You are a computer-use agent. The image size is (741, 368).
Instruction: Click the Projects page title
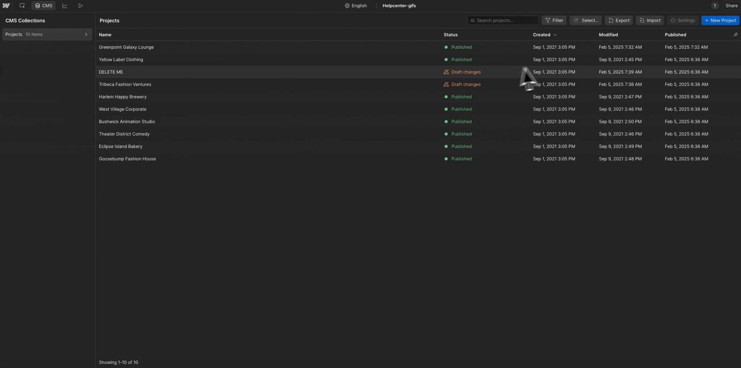(109, 21)
